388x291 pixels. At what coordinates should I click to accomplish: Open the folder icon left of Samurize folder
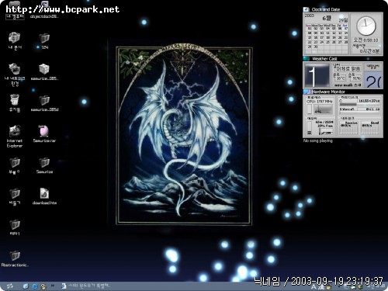tap(15, 165)
